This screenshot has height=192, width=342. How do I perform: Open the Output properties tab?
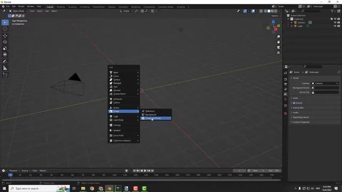click(x=285, y=84)
